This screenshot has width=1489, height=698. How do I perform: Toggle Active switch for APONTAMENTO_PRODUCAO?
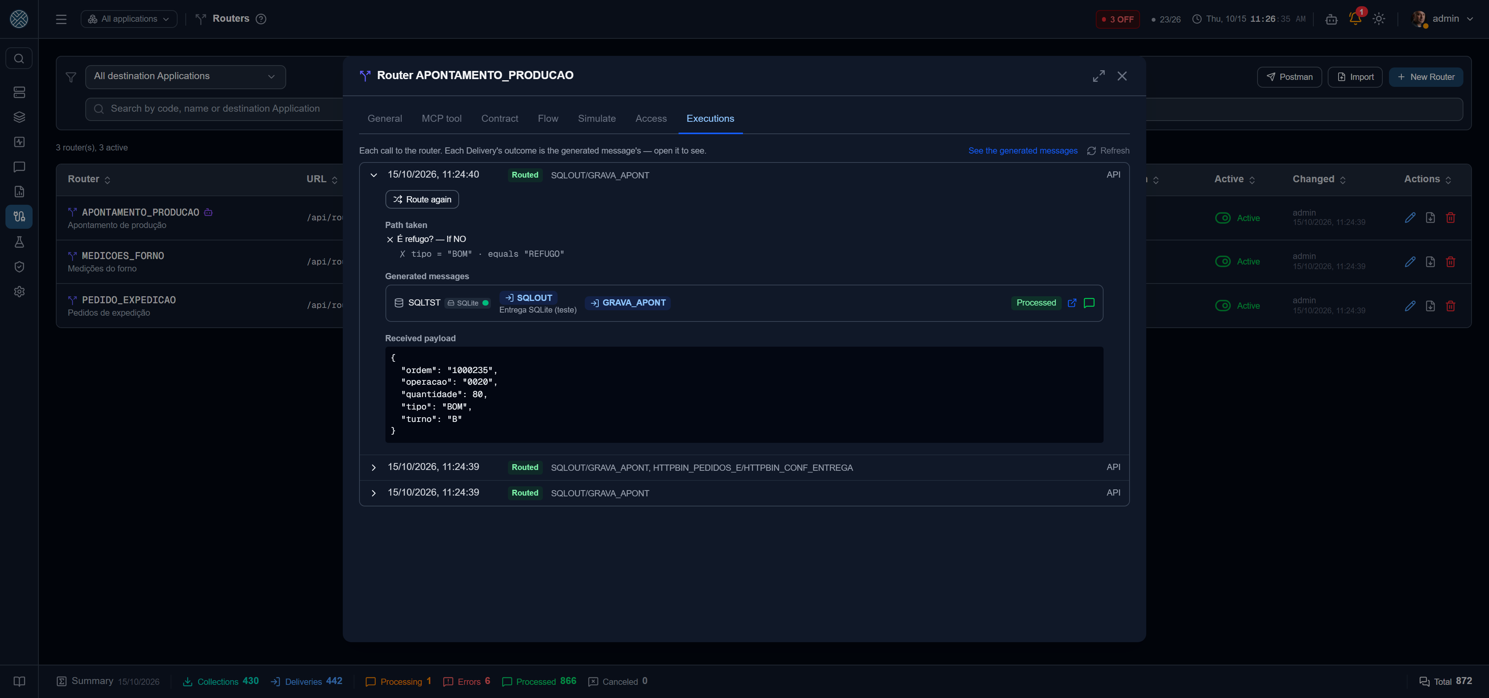click(x=1223, y=218)
